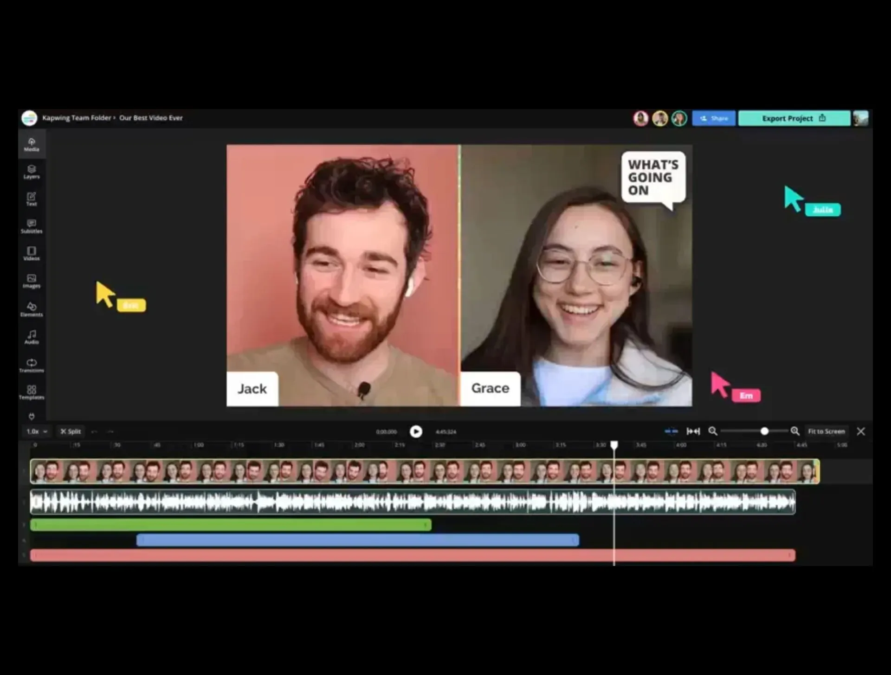This screenshot has height=675, width=891.
Task: Open the Audio panel
Action: click(32, 337)
